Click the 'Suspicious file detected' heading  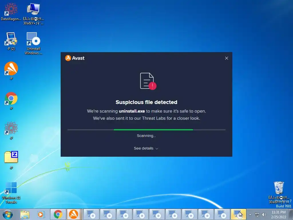coord(146,102)
